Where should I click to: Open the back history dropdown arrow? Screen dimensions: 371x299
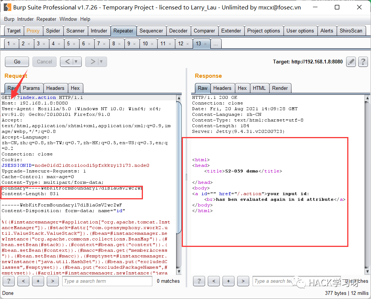pos(76,62)
